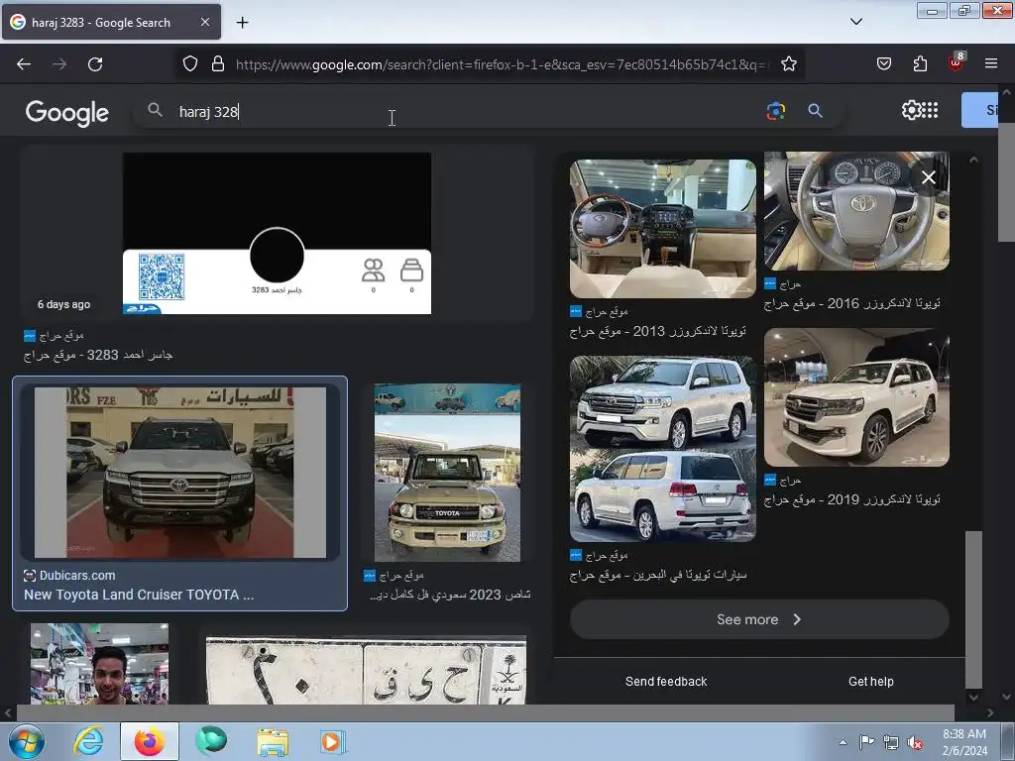This screenshot has height=761, width=1015.
Task: Open the smiling man image result
Action: [100, 663]
